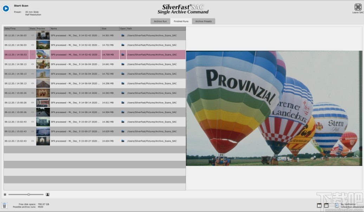Toggle the eye state of the 14.611 MB row
This screenshot has height=212, width=364.
pyautogui.click(x=32, y=102)
